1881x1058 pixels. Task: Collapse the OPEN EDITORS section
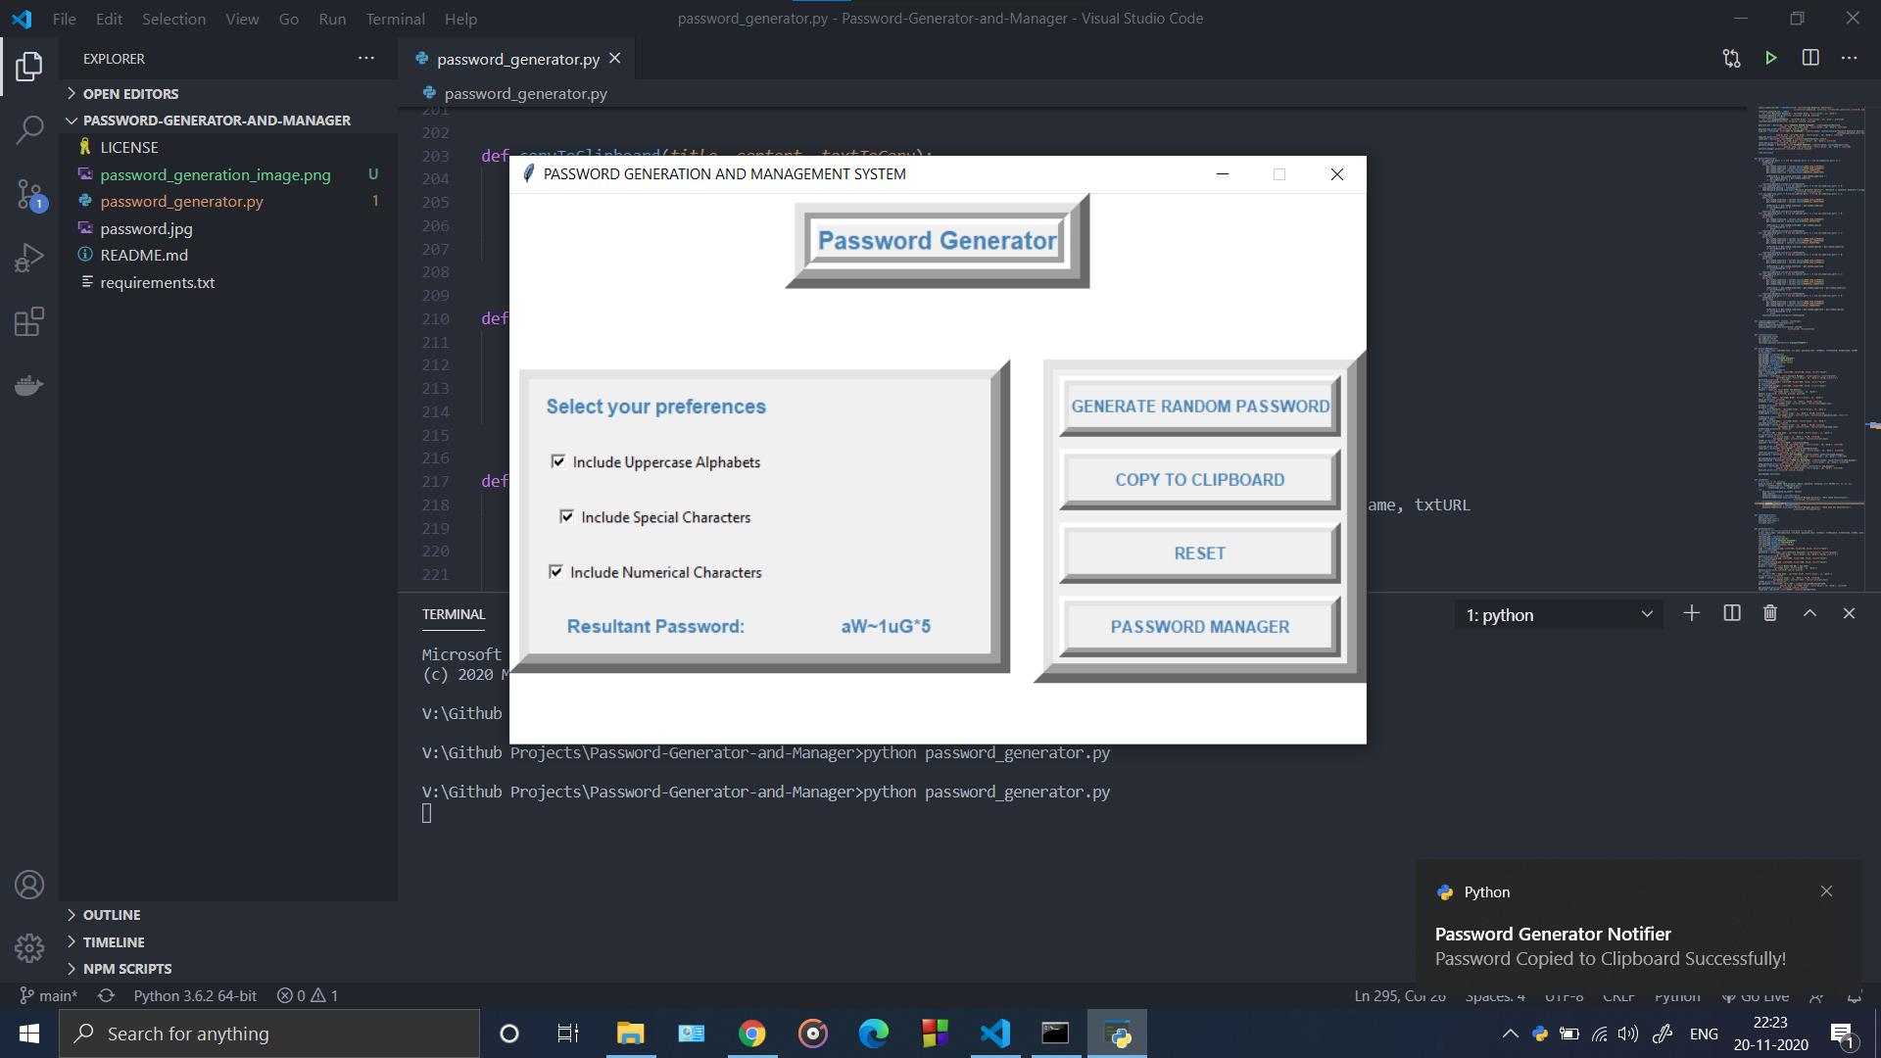(x=131, y=93)
